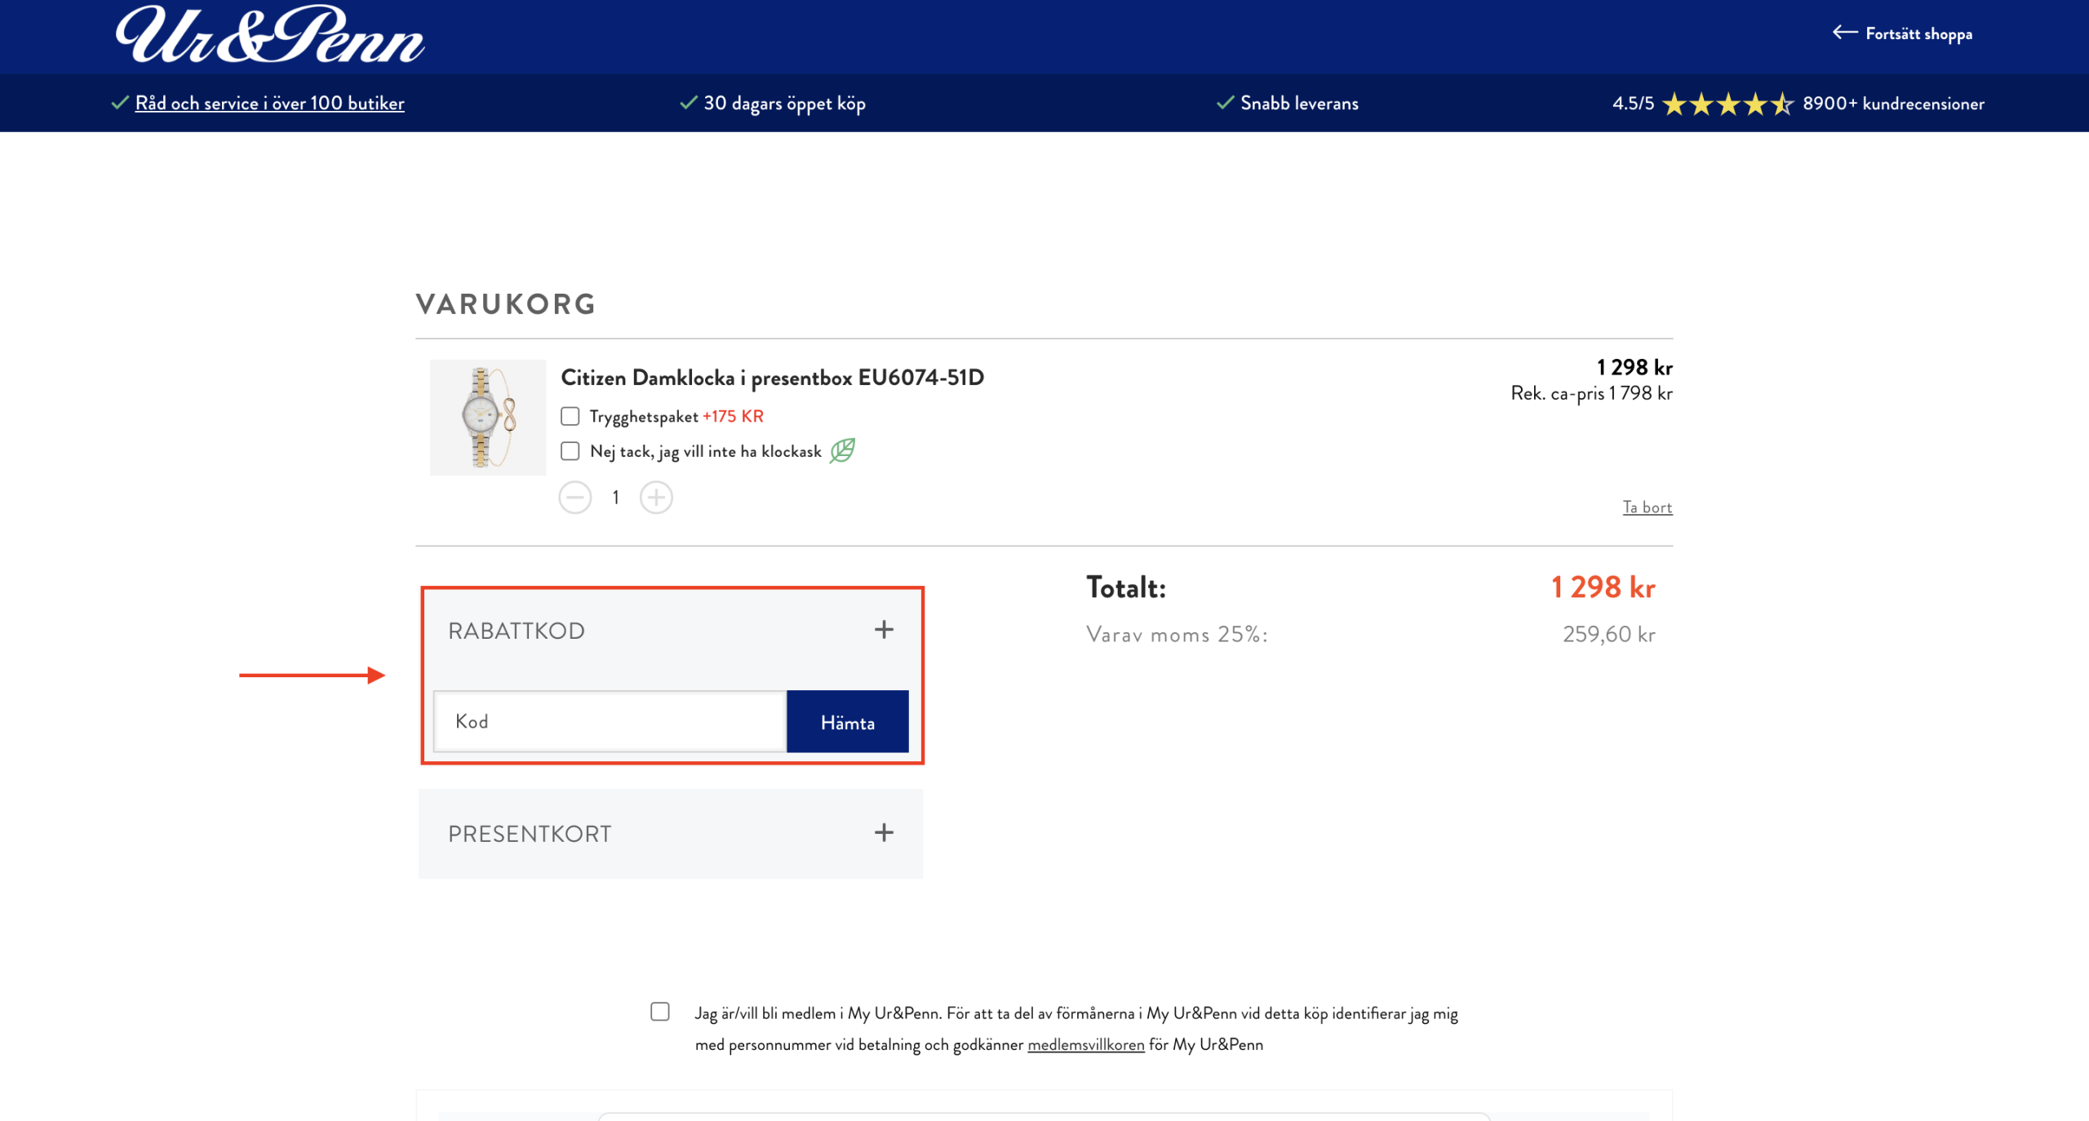Toggle the Rabattkod plus expander
This screenshot has height=1121, width=2089.
(884, 630)
